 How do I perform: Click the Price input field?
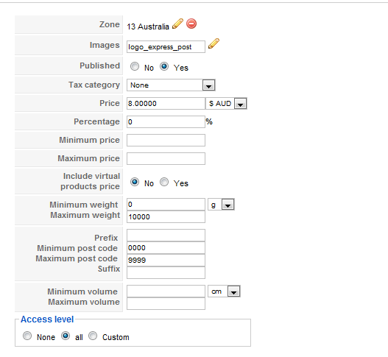click(166, 103)
